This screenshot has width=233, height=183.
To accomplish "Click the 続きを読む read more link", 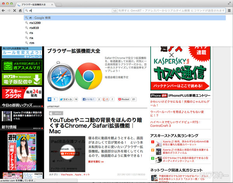I will pos(96,162).
